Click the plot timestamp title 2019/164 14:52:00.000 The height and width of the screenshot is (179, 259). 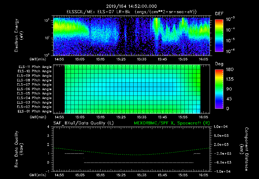pyautogui.click(x=132, y=6)
